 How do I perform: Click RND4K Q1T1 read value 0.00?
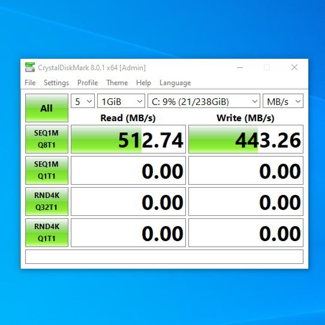pos(128,233)
